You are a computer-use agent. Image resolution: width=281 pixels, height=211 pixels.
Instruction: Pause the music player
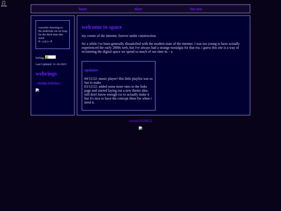pyautogui.click(x=45, y=42)
